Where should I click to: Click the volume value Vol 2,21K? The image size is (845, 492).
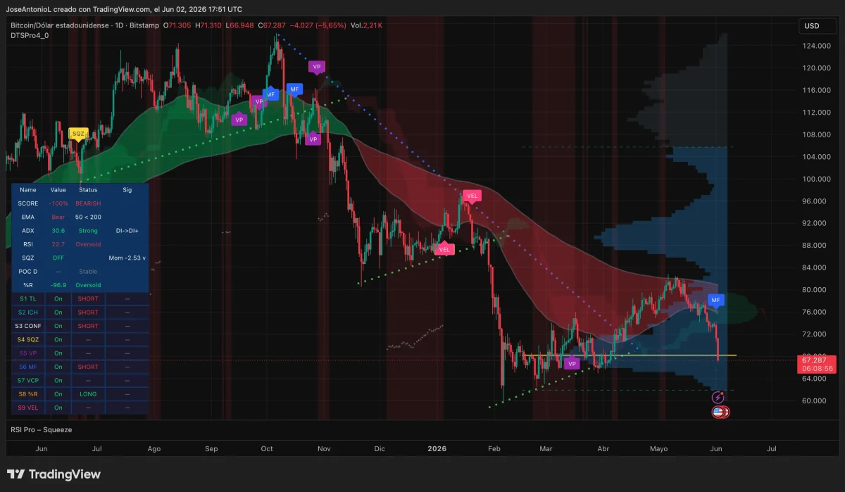[367, 25]
